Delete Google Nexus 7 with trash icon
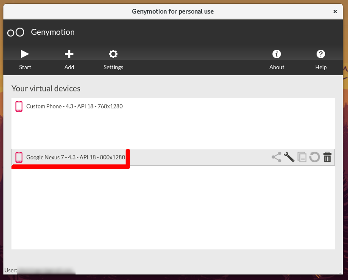The width and height of the screenshot is (348, 280). 327,157
